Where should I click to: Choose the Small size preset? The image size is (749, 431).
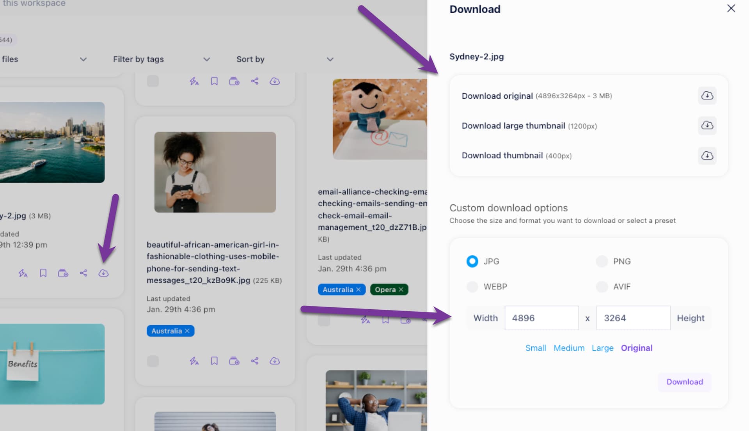(536, 348)
